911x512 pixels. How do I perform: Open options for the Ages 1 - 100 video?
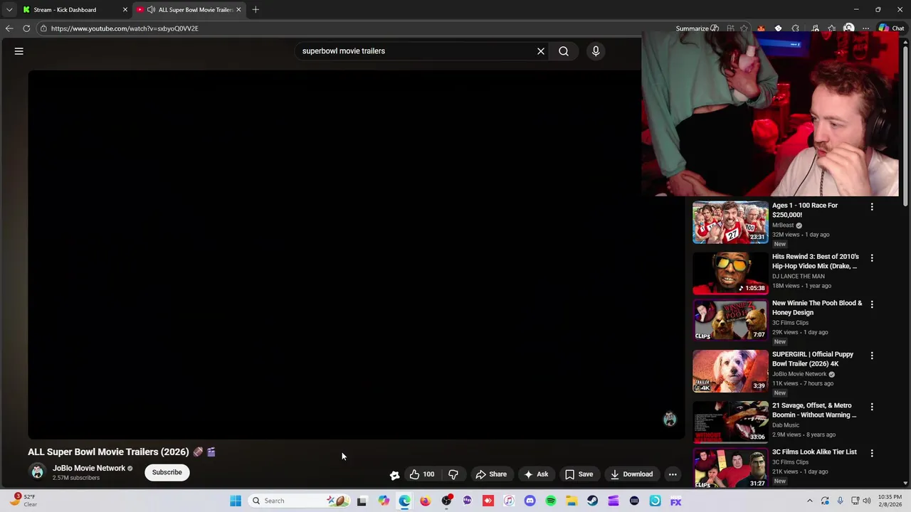click(x=872, y=206)
